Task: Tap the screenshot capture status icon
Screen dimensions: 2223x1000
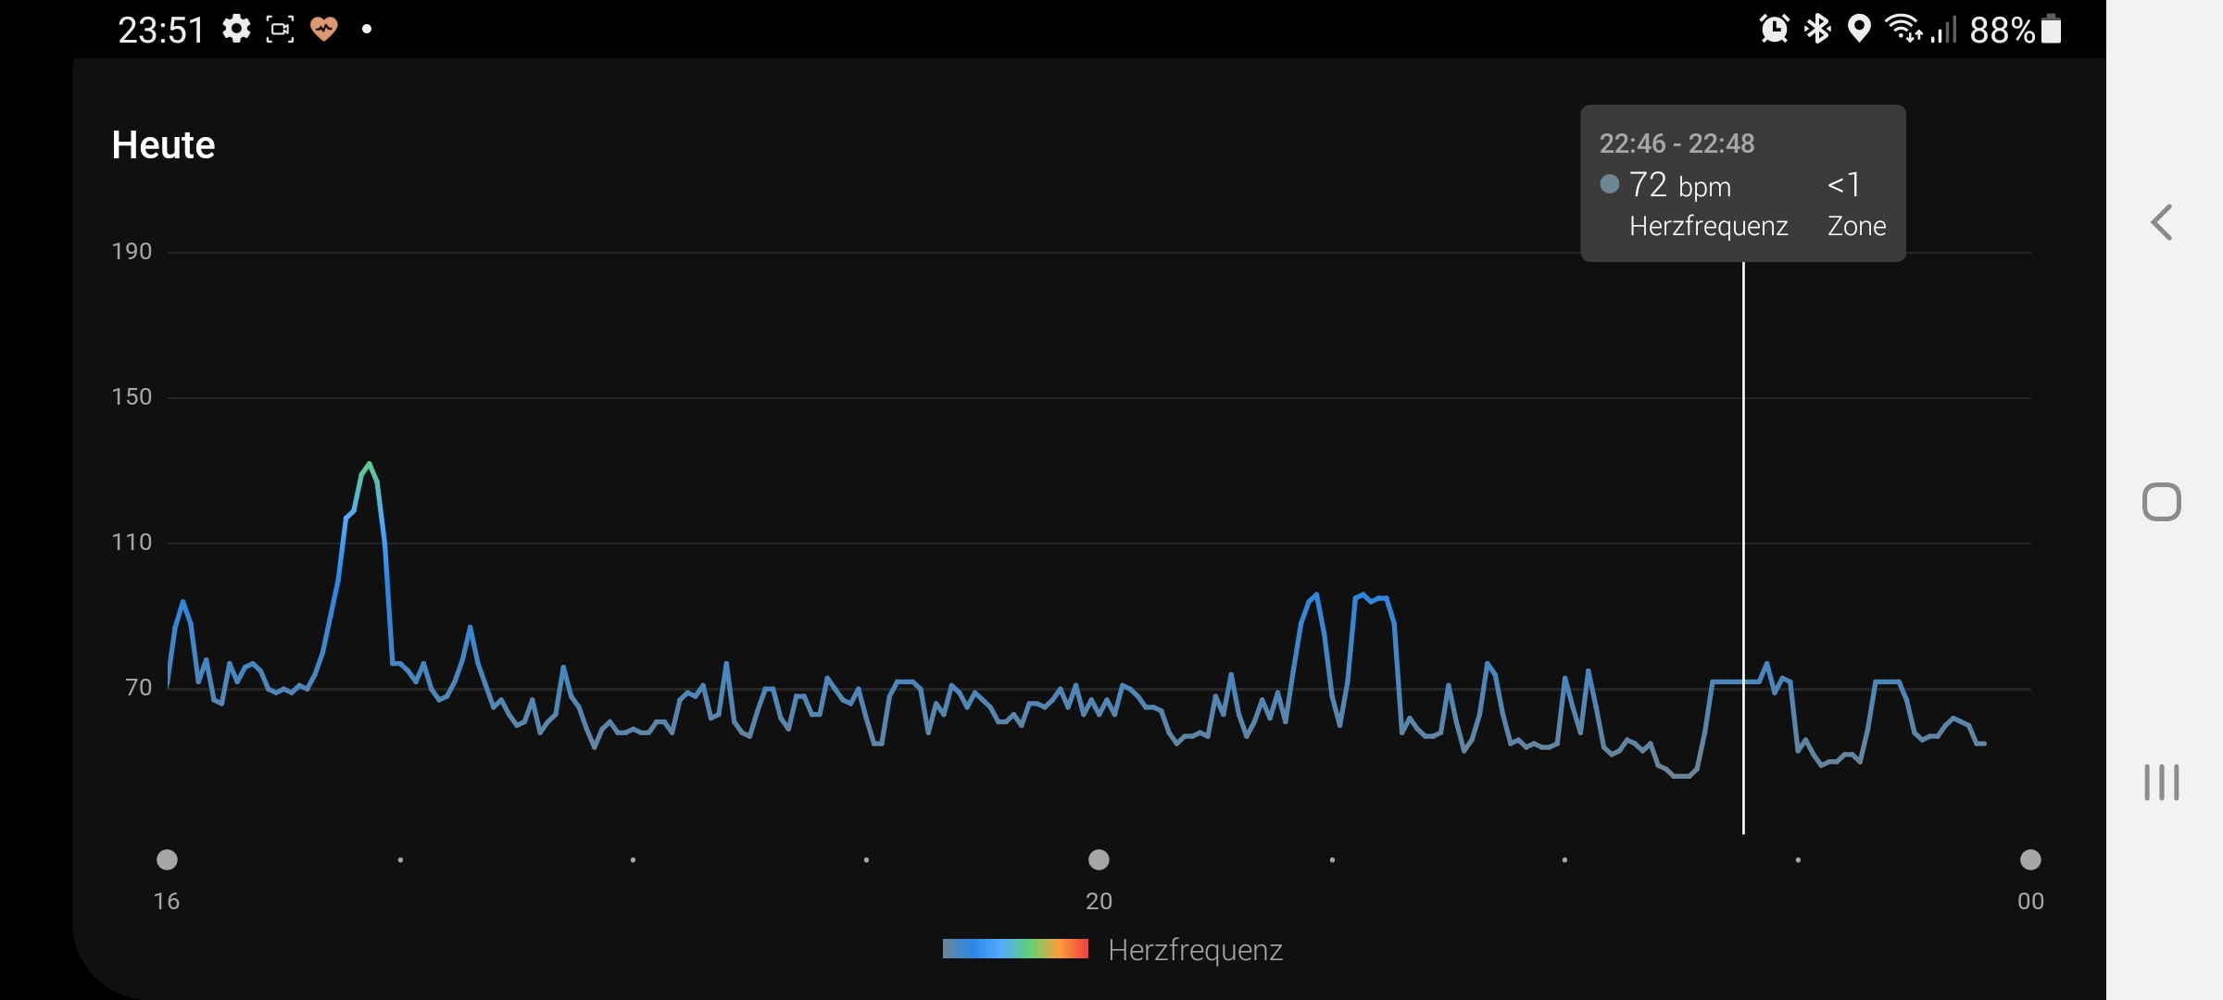Action: [x=280, y=30]
